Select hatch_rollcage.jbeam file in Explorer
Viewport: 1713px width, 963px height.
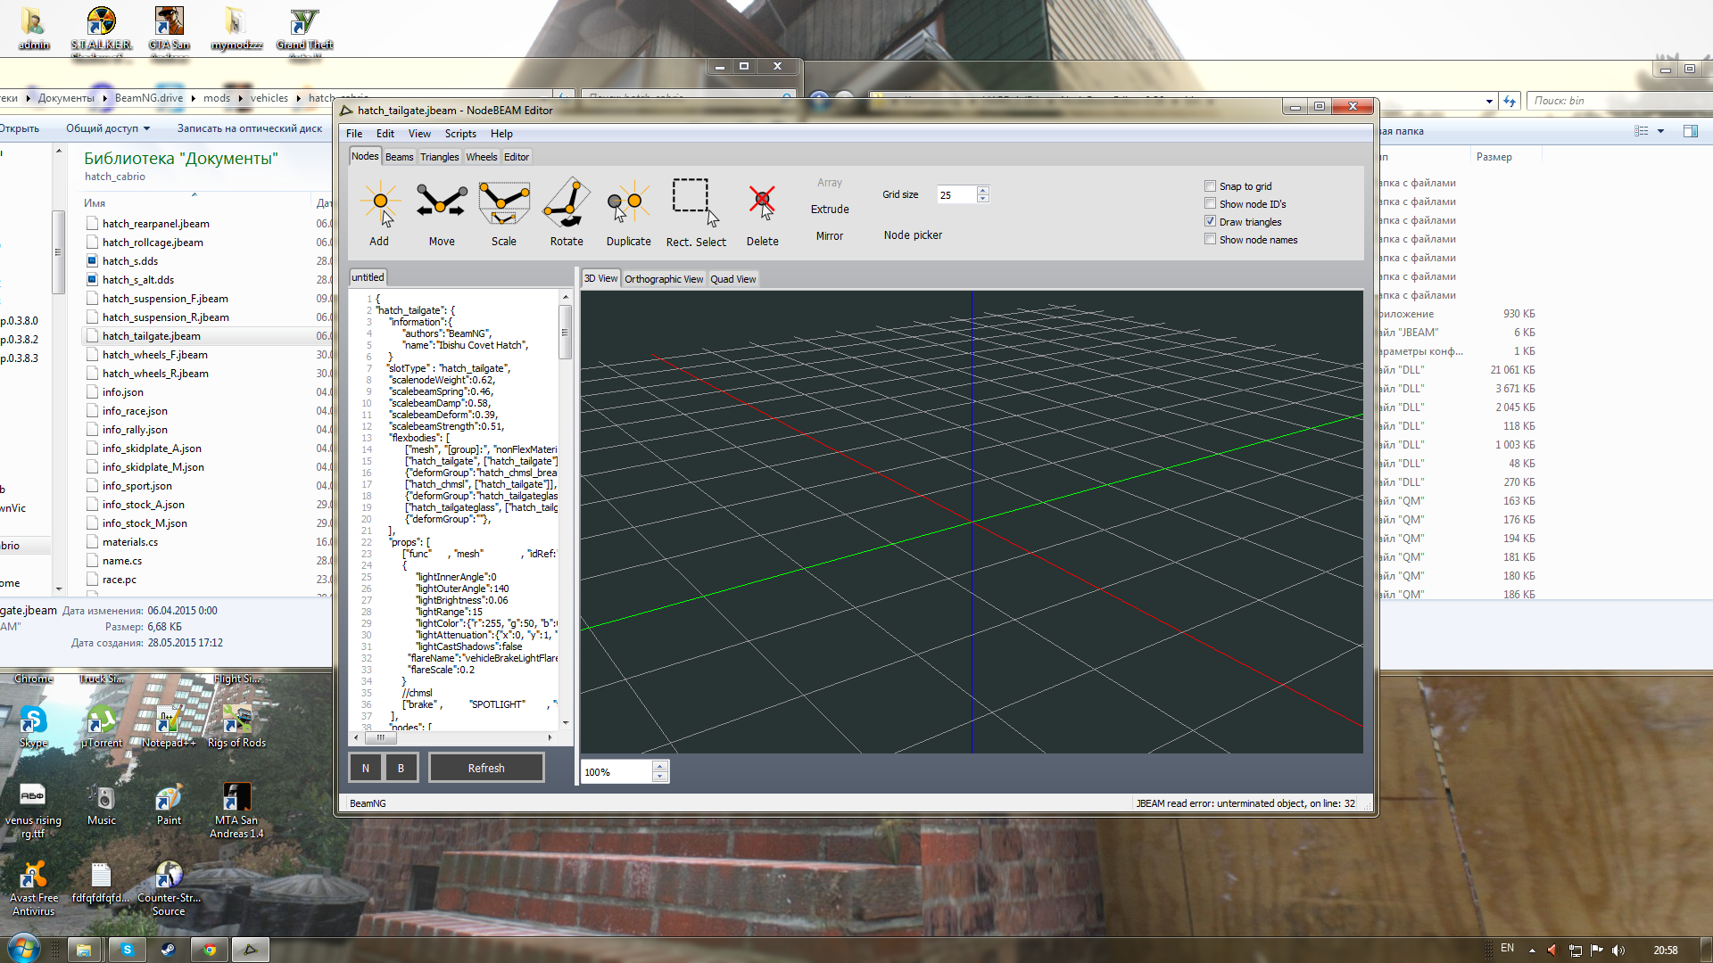(x=153, y=243)
